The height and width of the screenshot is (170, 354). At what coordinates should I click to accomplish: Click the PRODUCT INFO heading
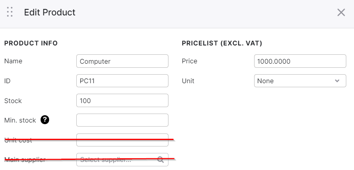pos(31,43)
